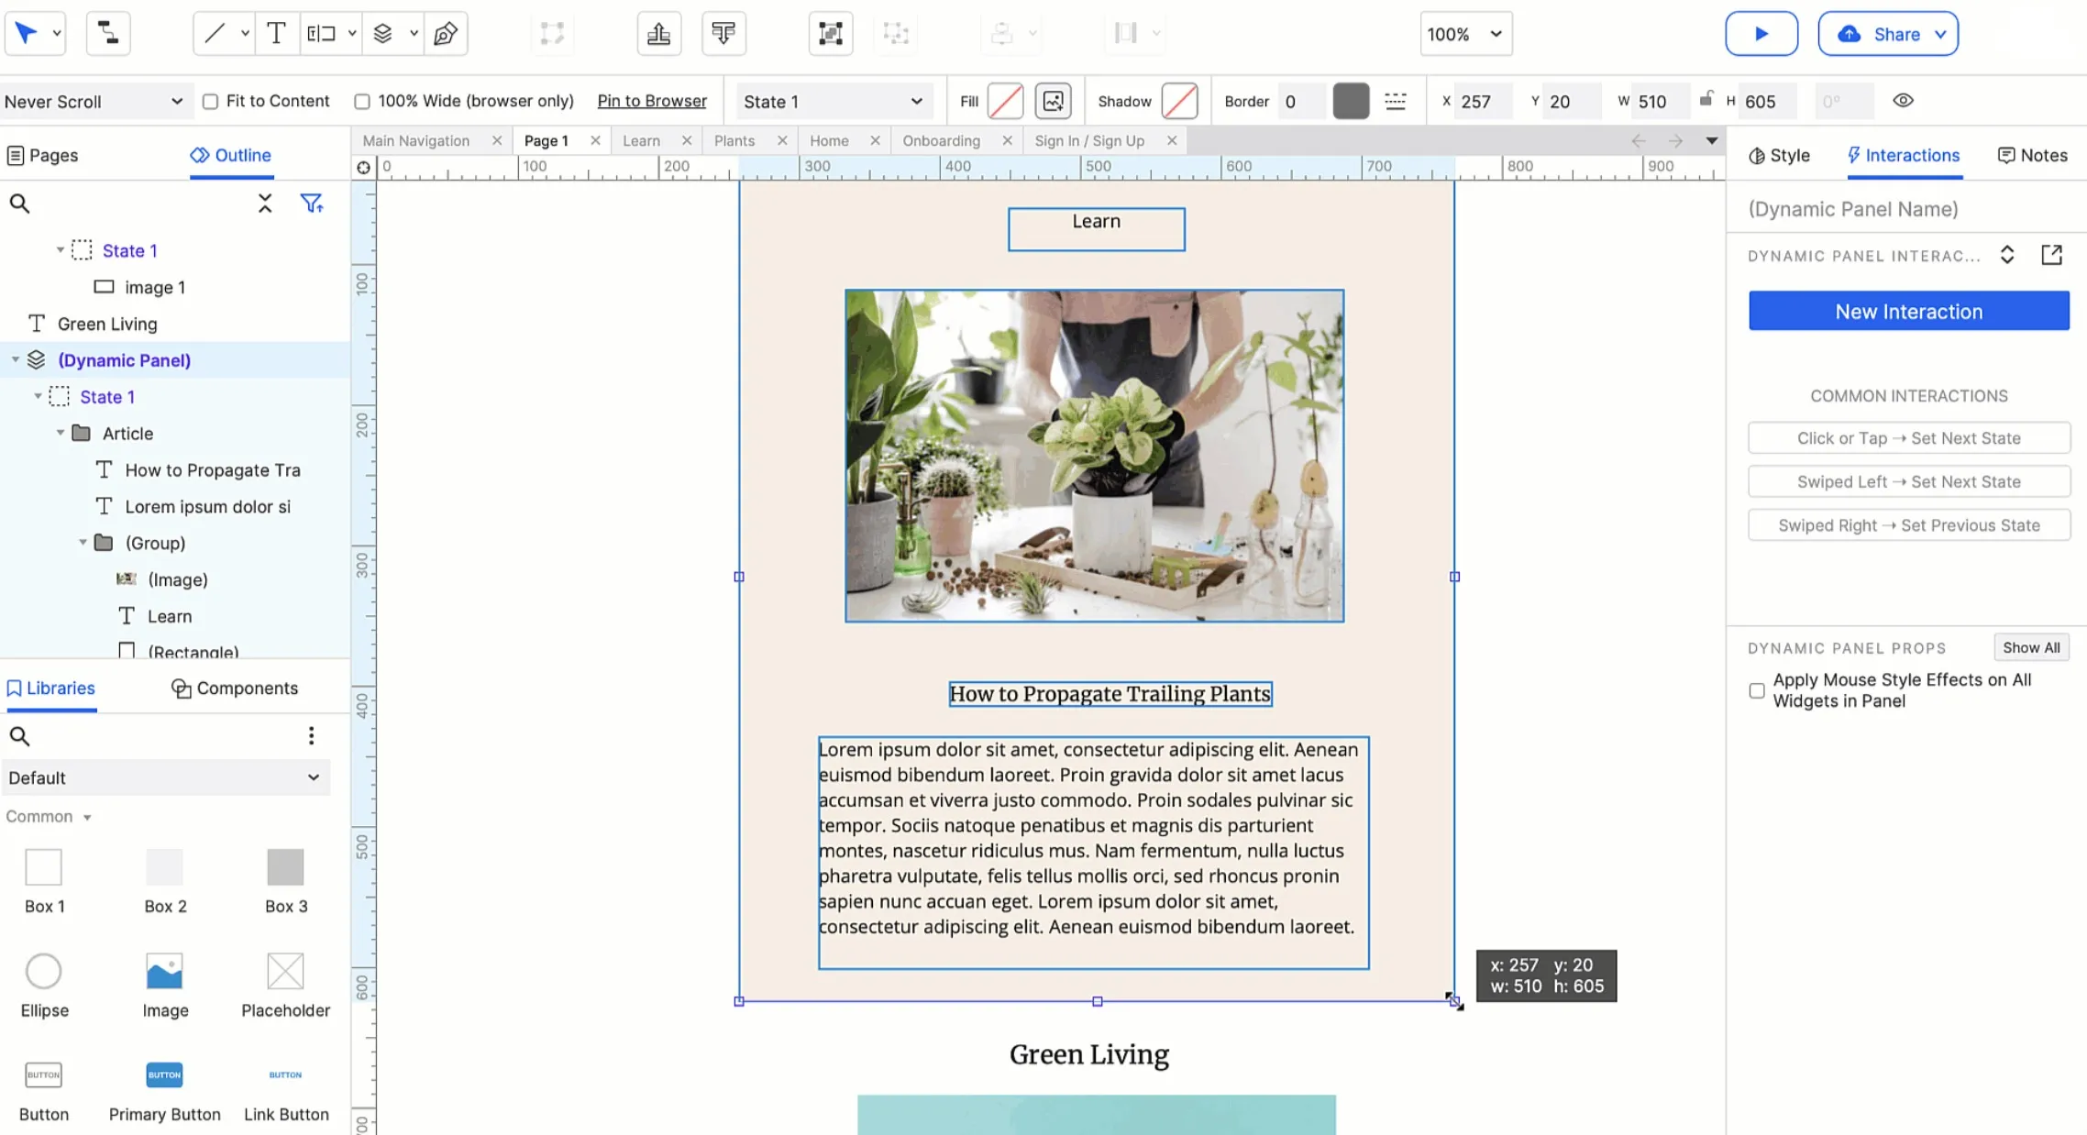The width and height of the screenshot is (2087, 1135).
Task: Open the zoom level 100% dropdown
Action: click(1465, 34)
